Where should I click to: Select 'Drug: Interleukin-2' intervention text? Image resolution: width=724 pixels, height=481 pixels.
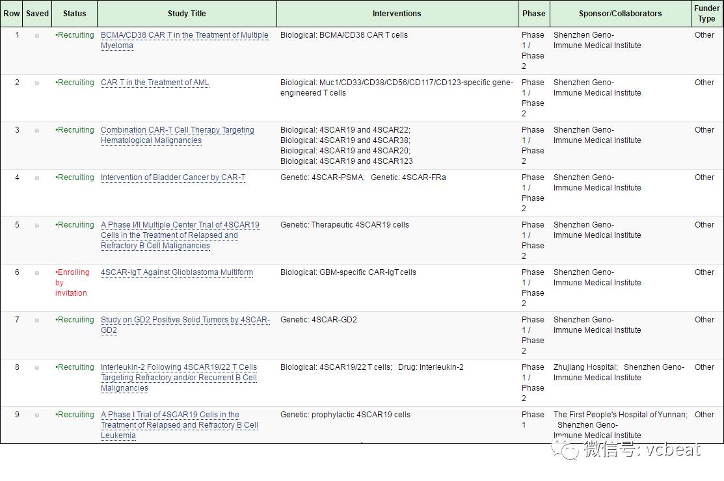pyautogui.click(x=431, y=367)
